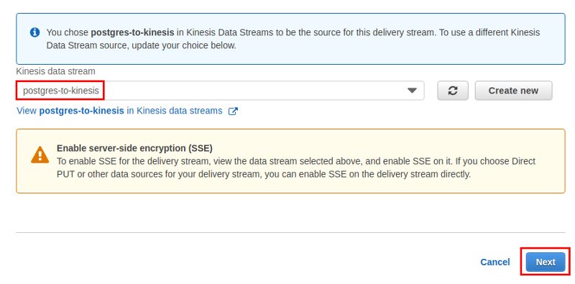Click the empty middle of the stream selector
The width and height of the screenshot is (575, 284).
[253, 91]
